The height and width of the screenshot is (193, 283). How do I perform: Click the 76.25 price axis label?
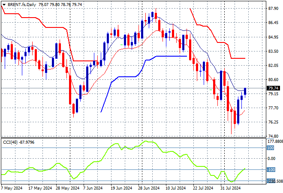click(273, 122)
